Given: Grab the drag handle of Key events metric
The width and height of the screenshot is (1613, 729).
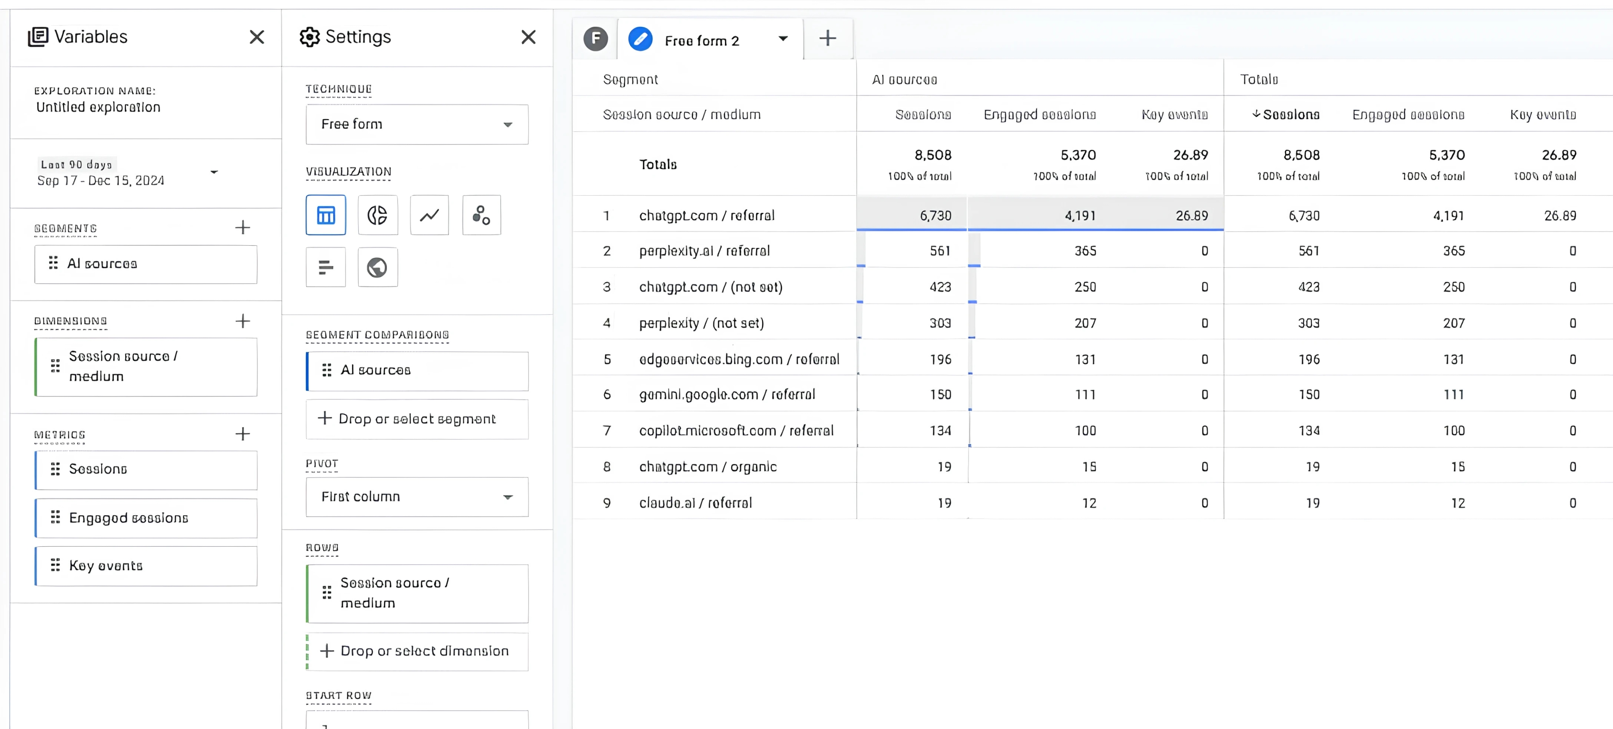Looking at the screenshot, I should [55, 565].
